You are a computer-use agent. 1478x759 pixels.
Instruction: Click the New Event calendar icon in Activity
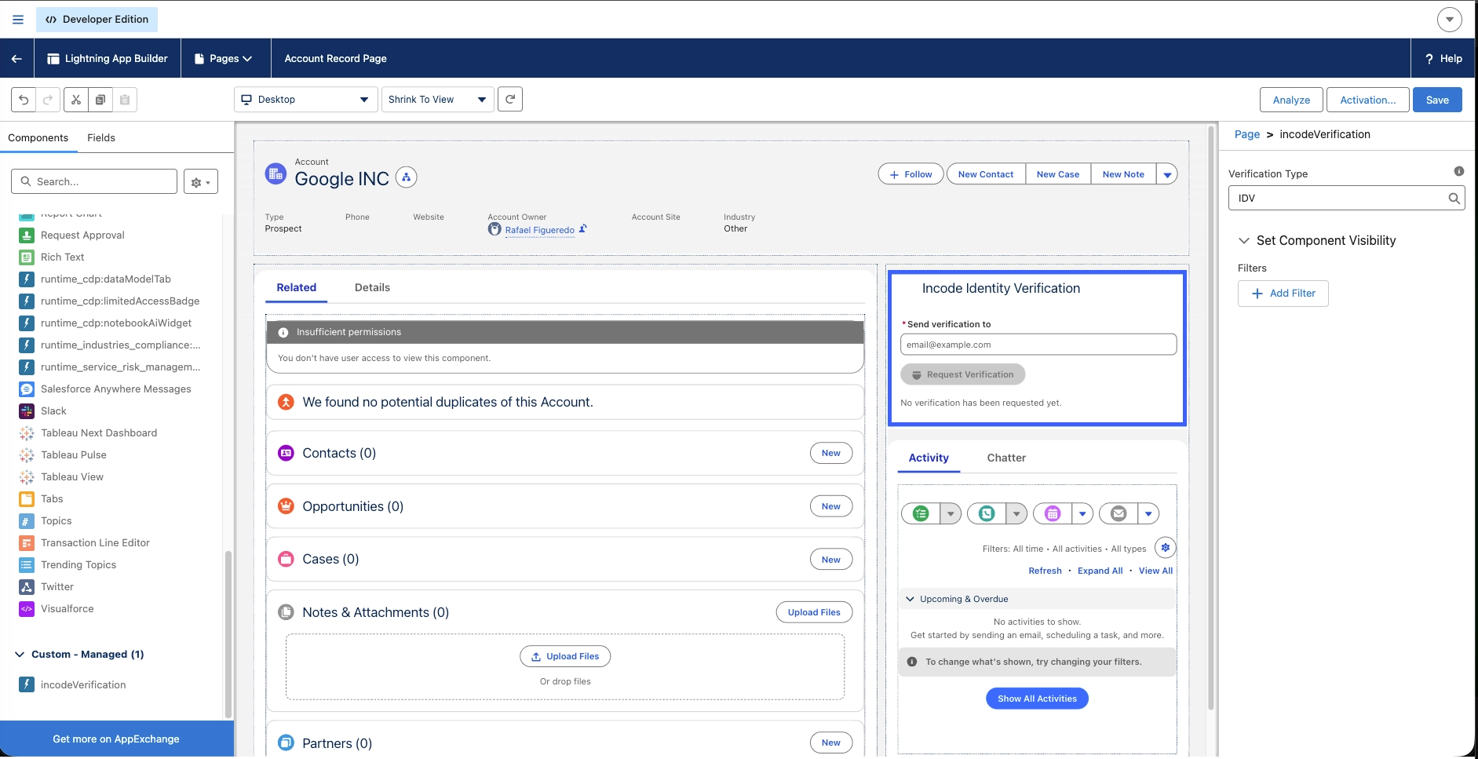[1053, 513]
